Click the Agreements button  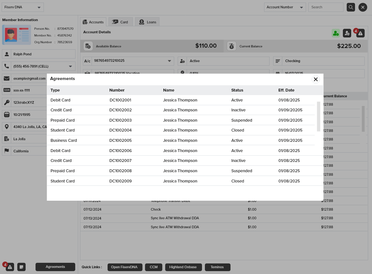(x=55, y=267)
